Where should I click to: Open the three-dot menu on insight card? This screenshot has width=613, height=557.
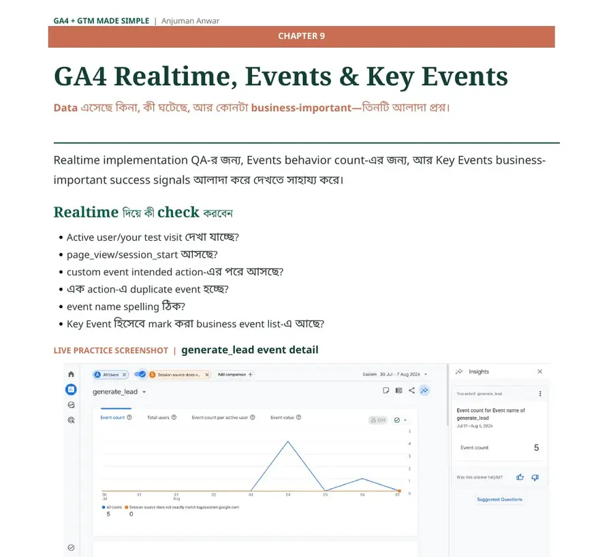pos(540,394)
